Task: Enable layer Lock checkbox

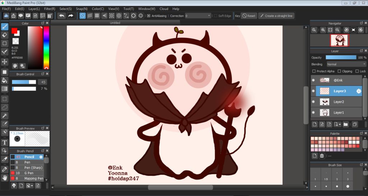Action: tap(357, 71)
